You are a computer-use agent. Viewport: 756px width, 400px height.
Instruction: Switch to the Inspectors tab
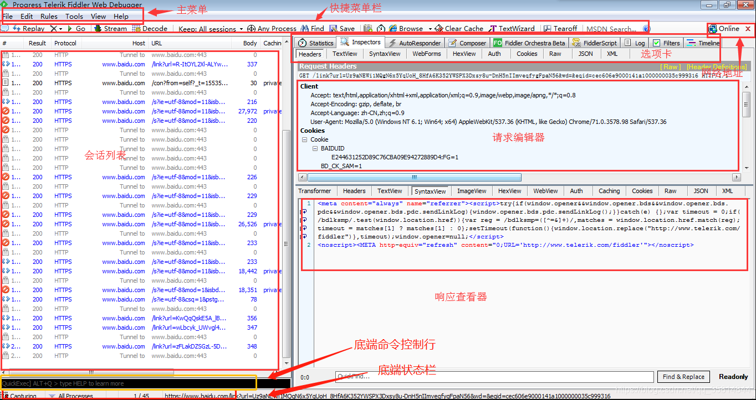[361, 42]
